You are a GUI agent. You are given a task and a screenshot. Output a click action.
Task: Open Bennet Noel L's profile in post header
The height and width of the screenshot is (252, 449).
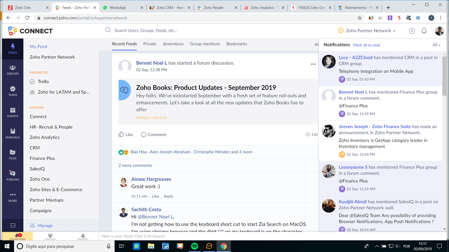(152, 63)
